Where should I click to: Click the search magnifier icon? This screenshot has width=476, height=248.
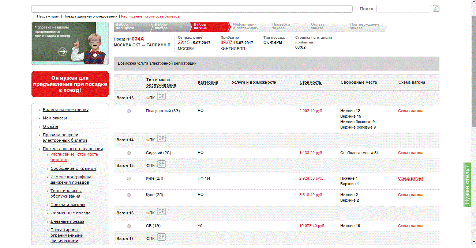click(x=436, y=8)
